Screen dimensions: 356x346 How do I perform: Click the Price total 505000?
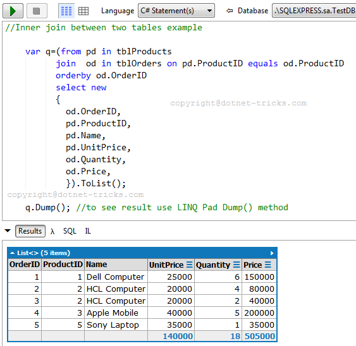[260, 336]
